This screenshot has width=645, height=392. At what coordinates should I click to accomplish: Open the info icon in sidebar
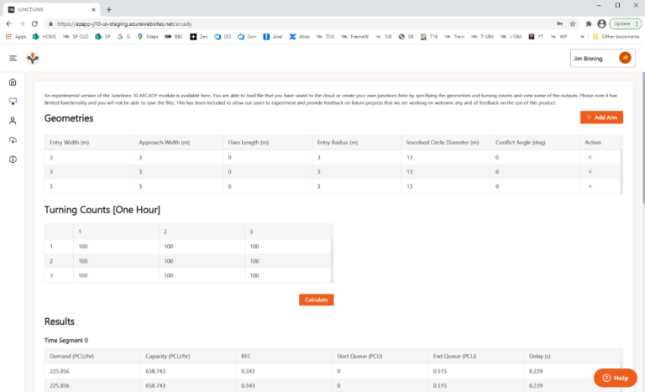tap(13, 159)
